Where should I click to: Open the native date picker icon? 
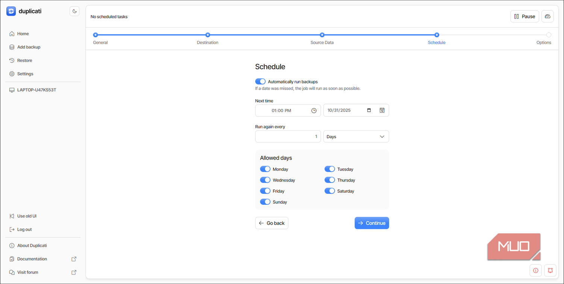click(369, 110)
